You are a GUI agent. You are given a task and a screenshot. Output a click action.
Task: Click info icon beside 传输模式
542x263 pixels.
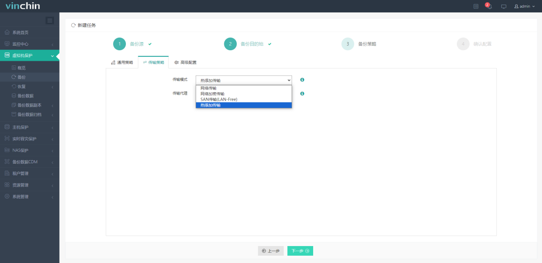[302, 80]
